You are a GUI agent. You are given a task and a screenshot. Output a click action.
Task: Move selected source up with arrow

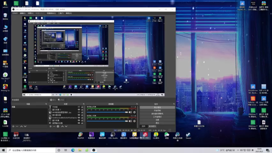coord(63,126)
